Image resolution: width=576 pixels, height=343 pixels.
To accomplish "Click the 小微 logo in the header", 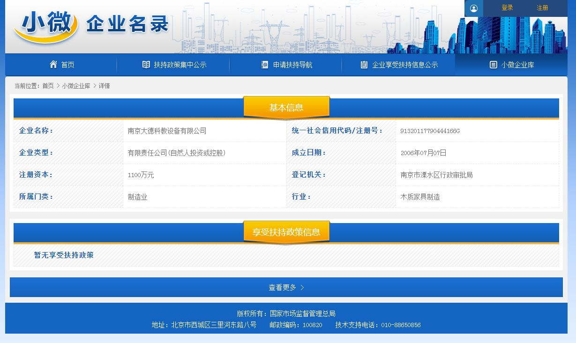I will pyautogui.click(x=46, y=26).
